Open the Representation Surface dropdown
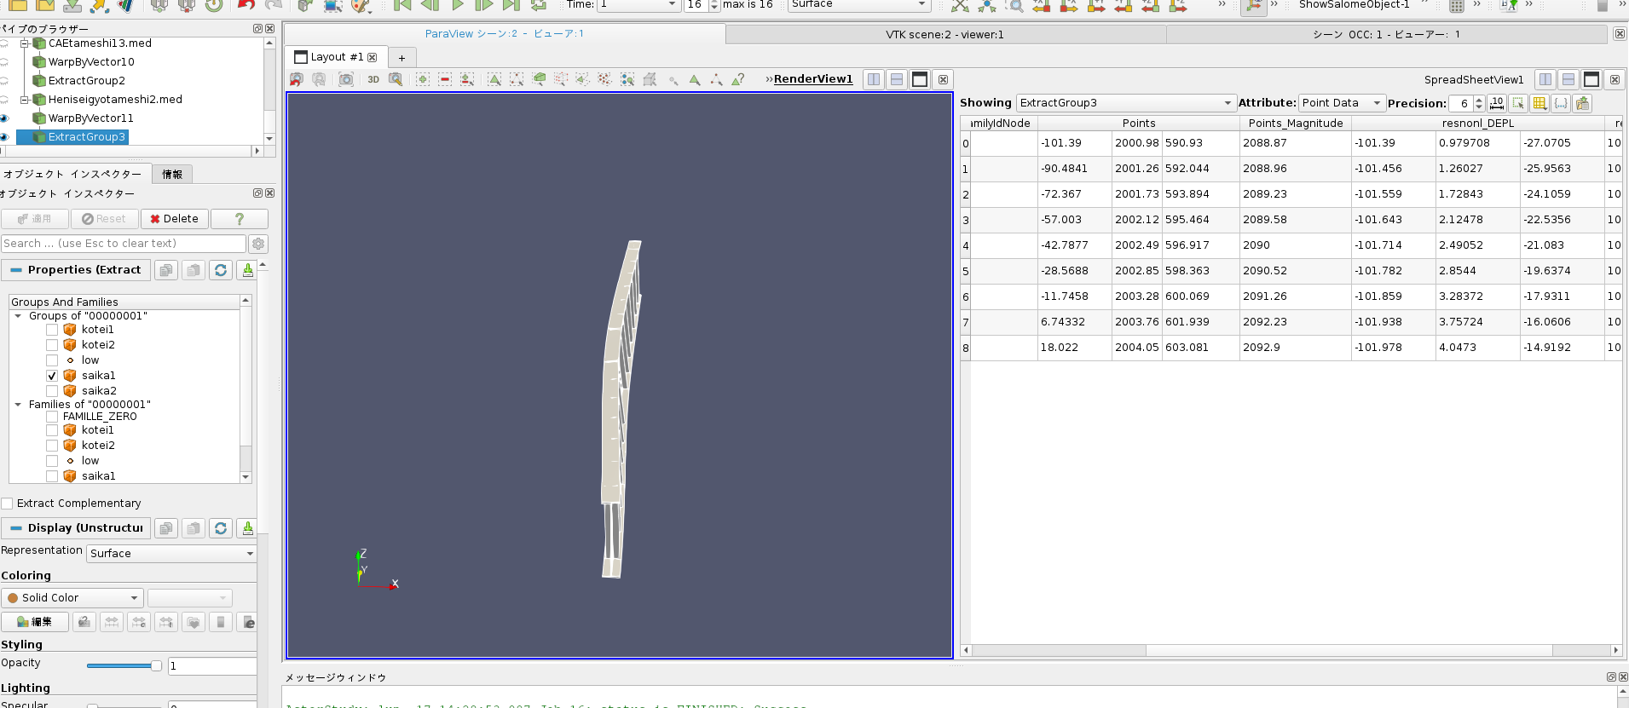Screen dimensions: 1629x708 pos(171,554)
